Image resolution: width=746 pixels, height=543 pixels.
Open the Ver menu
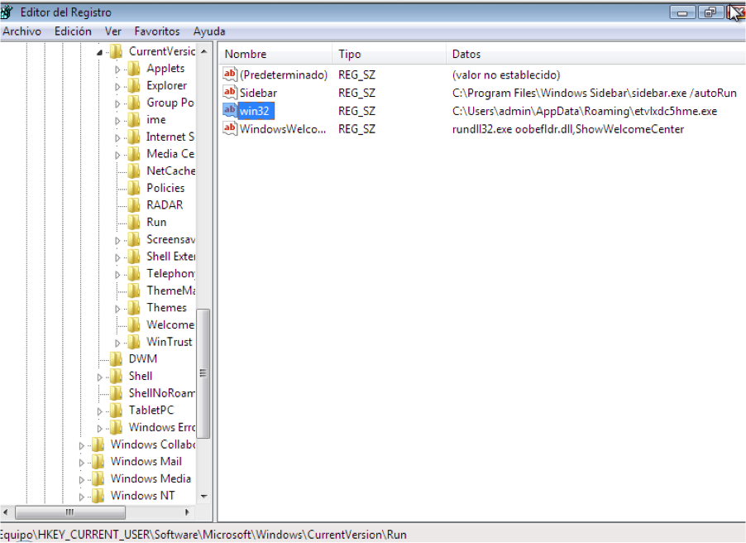(112, 31)
